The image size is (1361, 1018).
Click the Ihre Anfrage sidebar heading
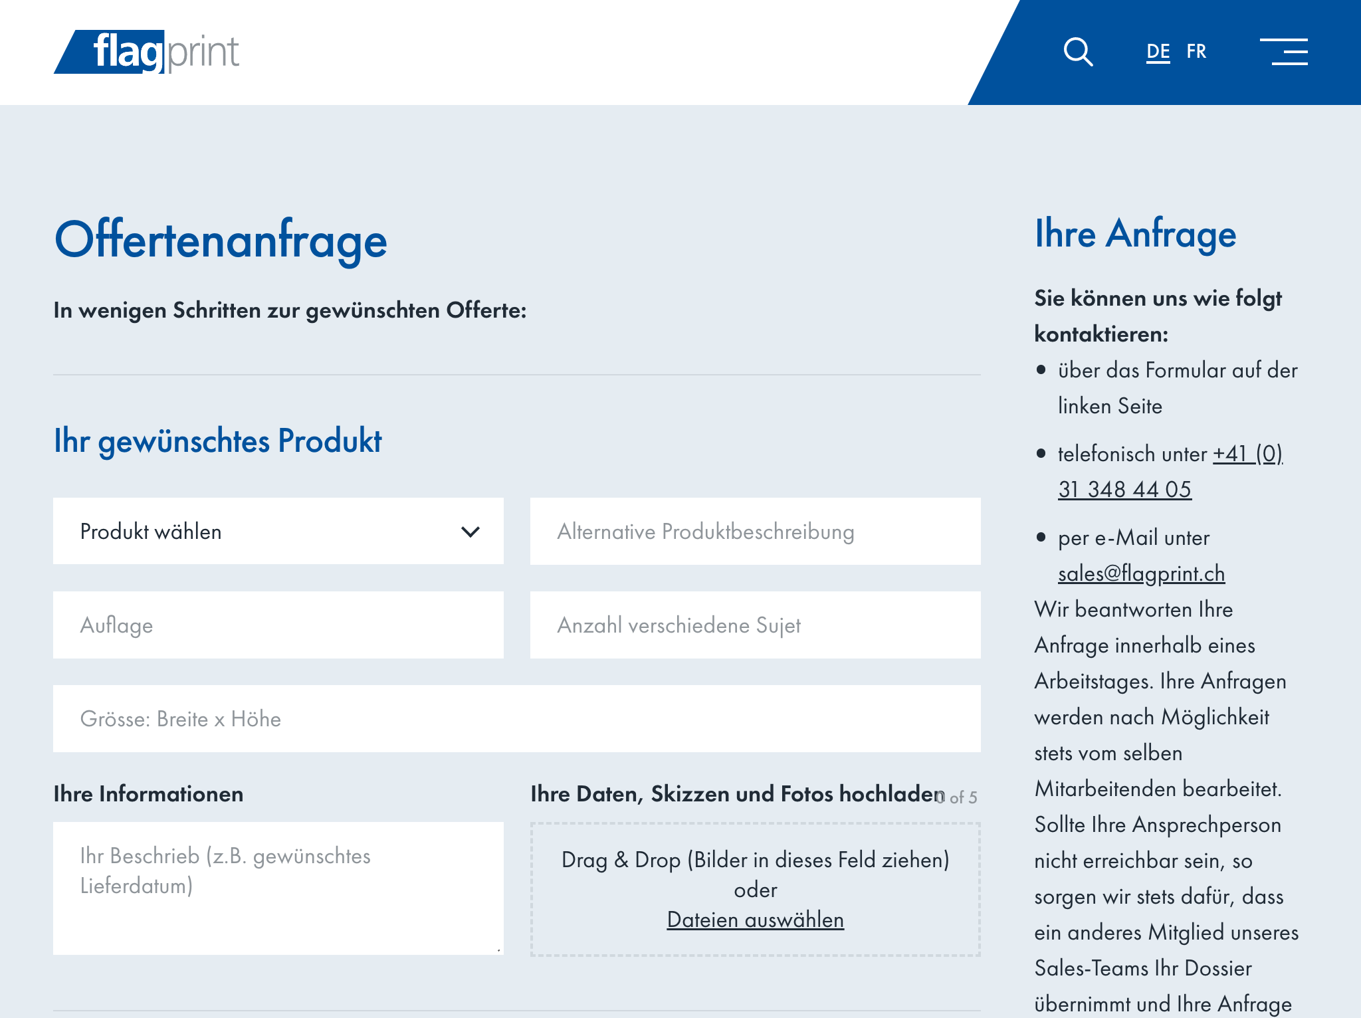click(x=1135, y=234)
